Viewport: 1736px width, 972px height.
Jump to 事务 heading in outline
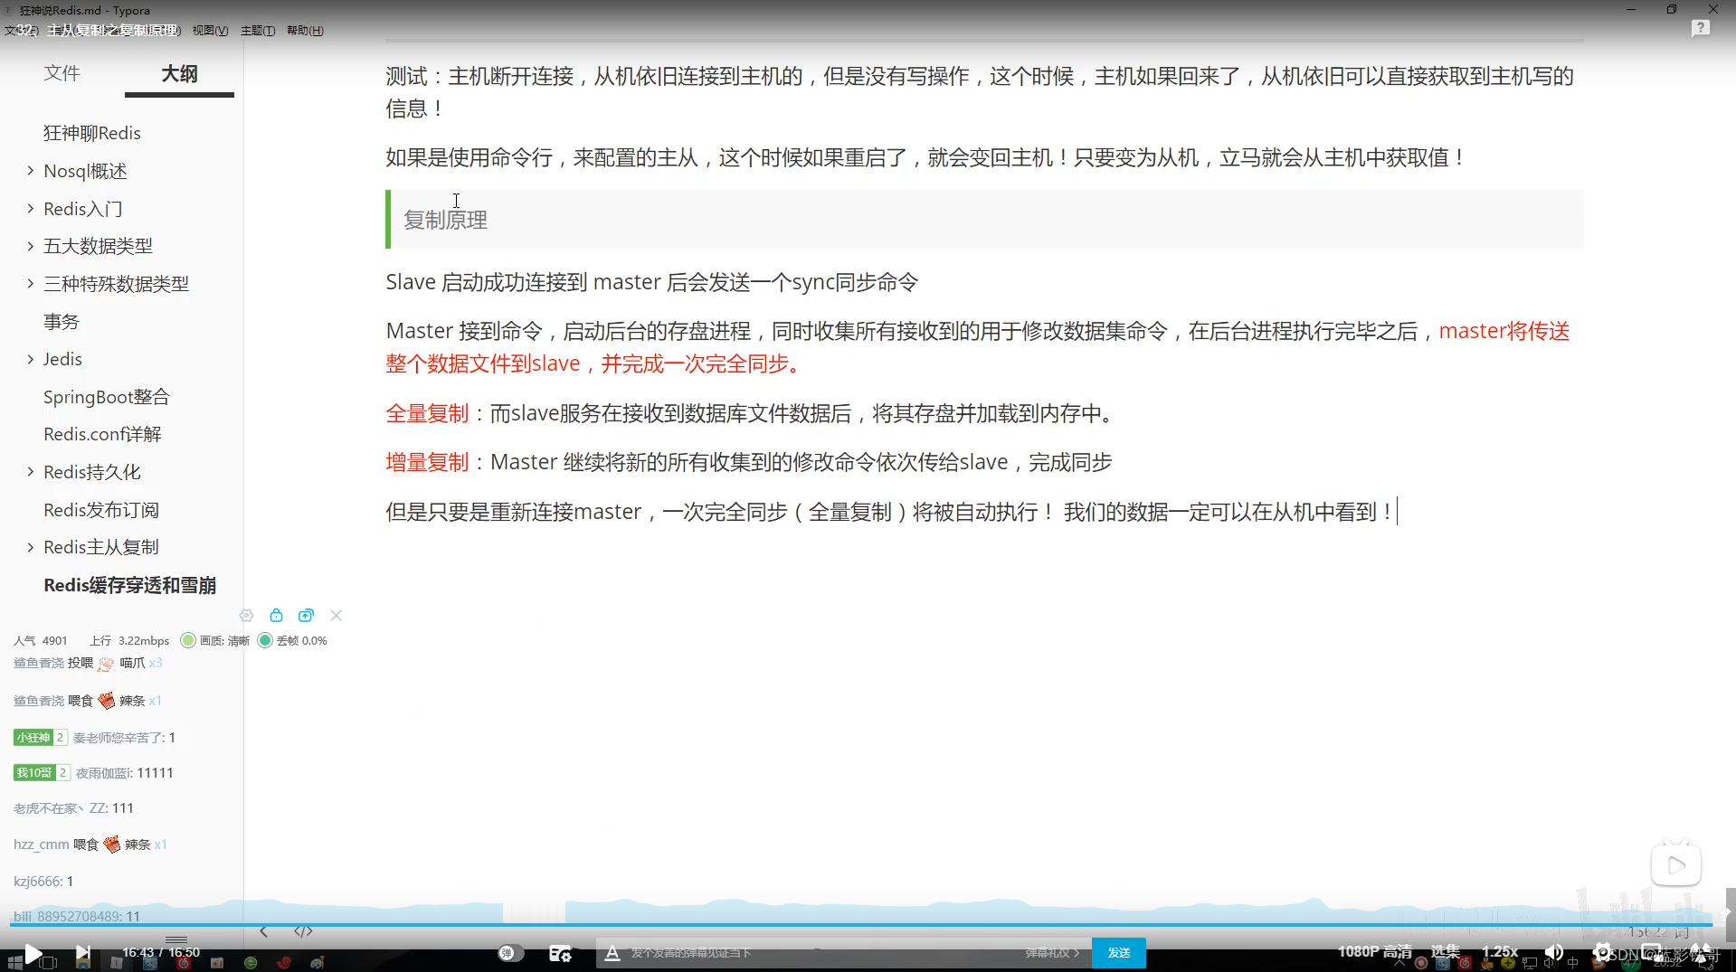click(62, 322)
